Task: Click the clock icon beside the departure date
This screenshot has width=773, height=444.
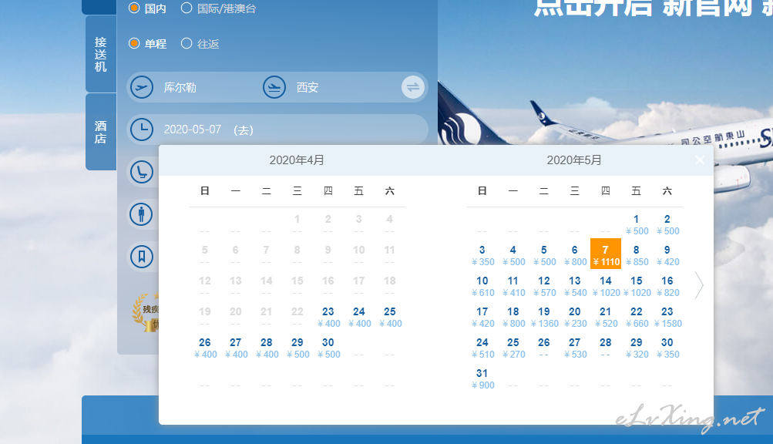Action: [x=142, y=129]
